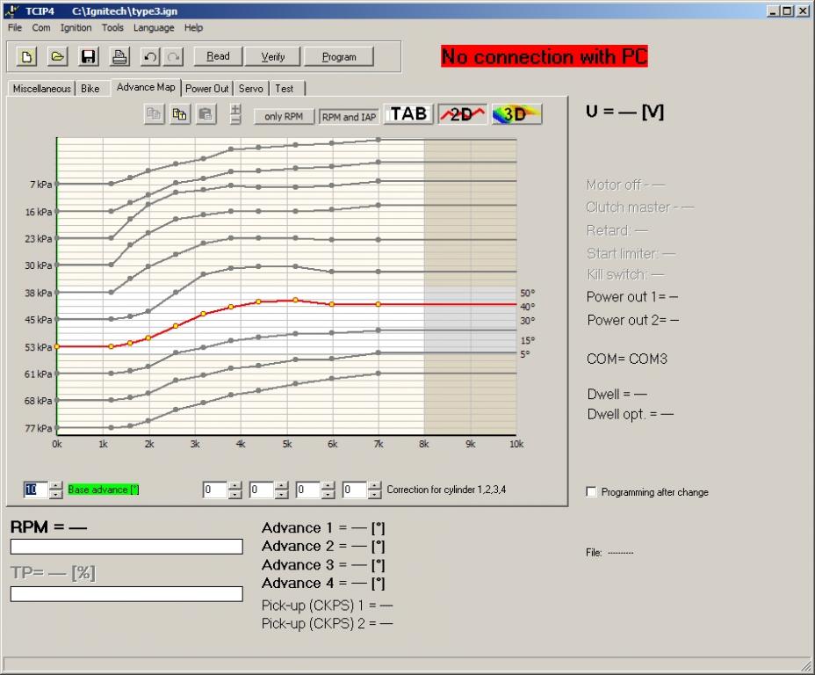815x675 pixels.
Task: Click the green 'Base advance [°]' label
Action: [x=104, y=490]
